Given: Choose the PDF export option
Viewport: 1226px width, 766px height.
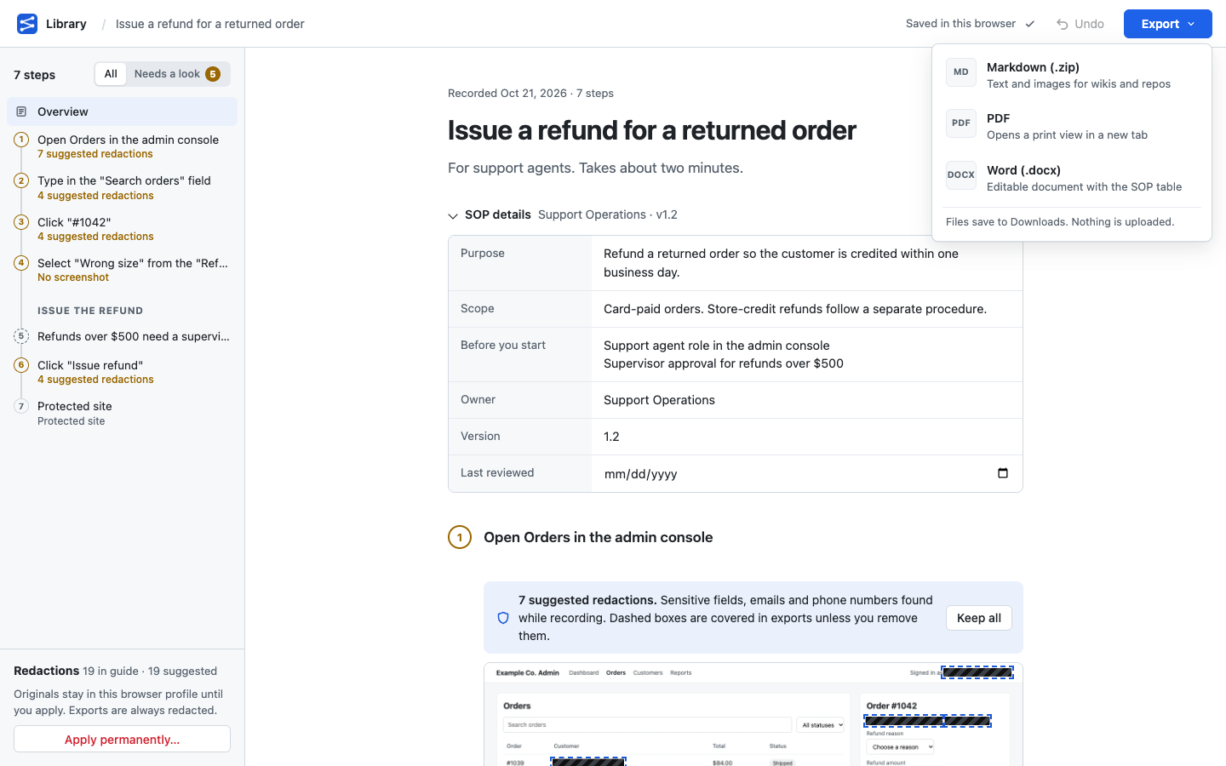Looking at the screenshot, I should click(x=1072, y=126).
